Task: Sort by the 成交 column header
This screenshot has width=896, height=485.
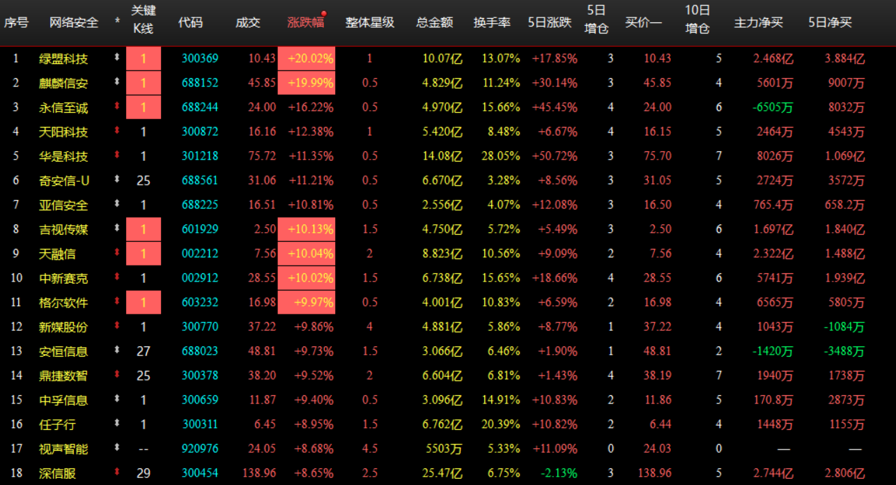Action: coord(248,22)
